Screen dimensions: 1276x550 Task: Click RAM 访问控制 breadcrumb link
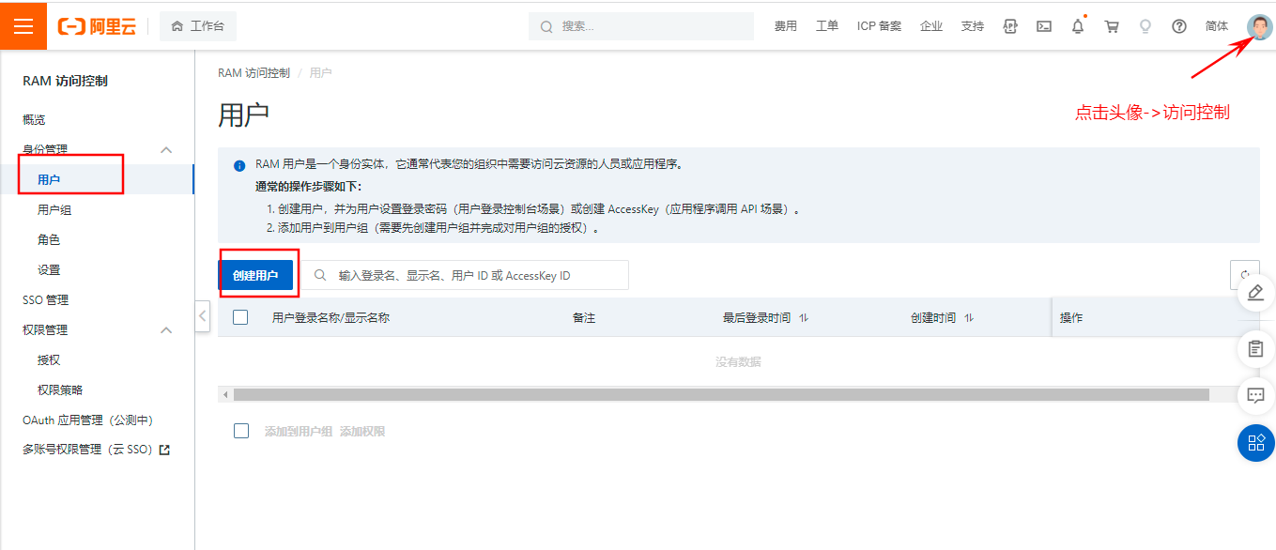(254, 72)
